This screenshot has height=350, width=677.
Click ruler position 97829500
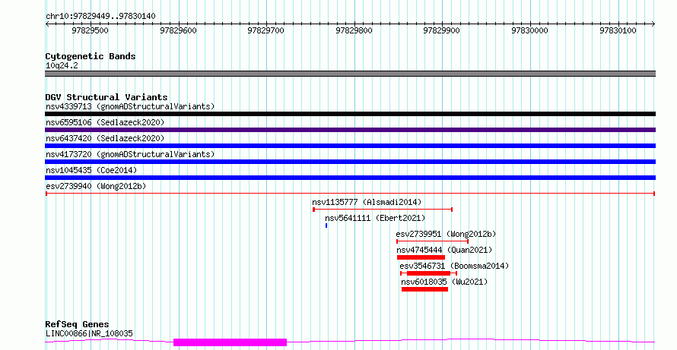[91, 30]
